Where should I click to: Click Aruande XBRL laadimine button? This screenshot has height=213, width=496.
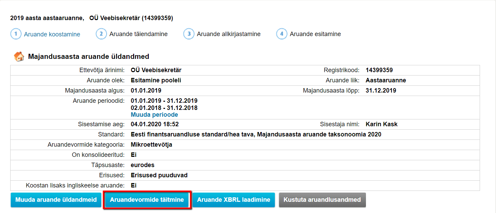234,200
